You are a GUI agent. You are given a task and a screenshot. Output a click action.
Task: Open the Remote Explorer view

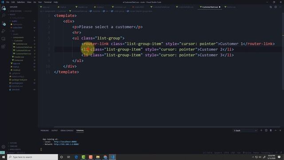click(x=4, y=39)
